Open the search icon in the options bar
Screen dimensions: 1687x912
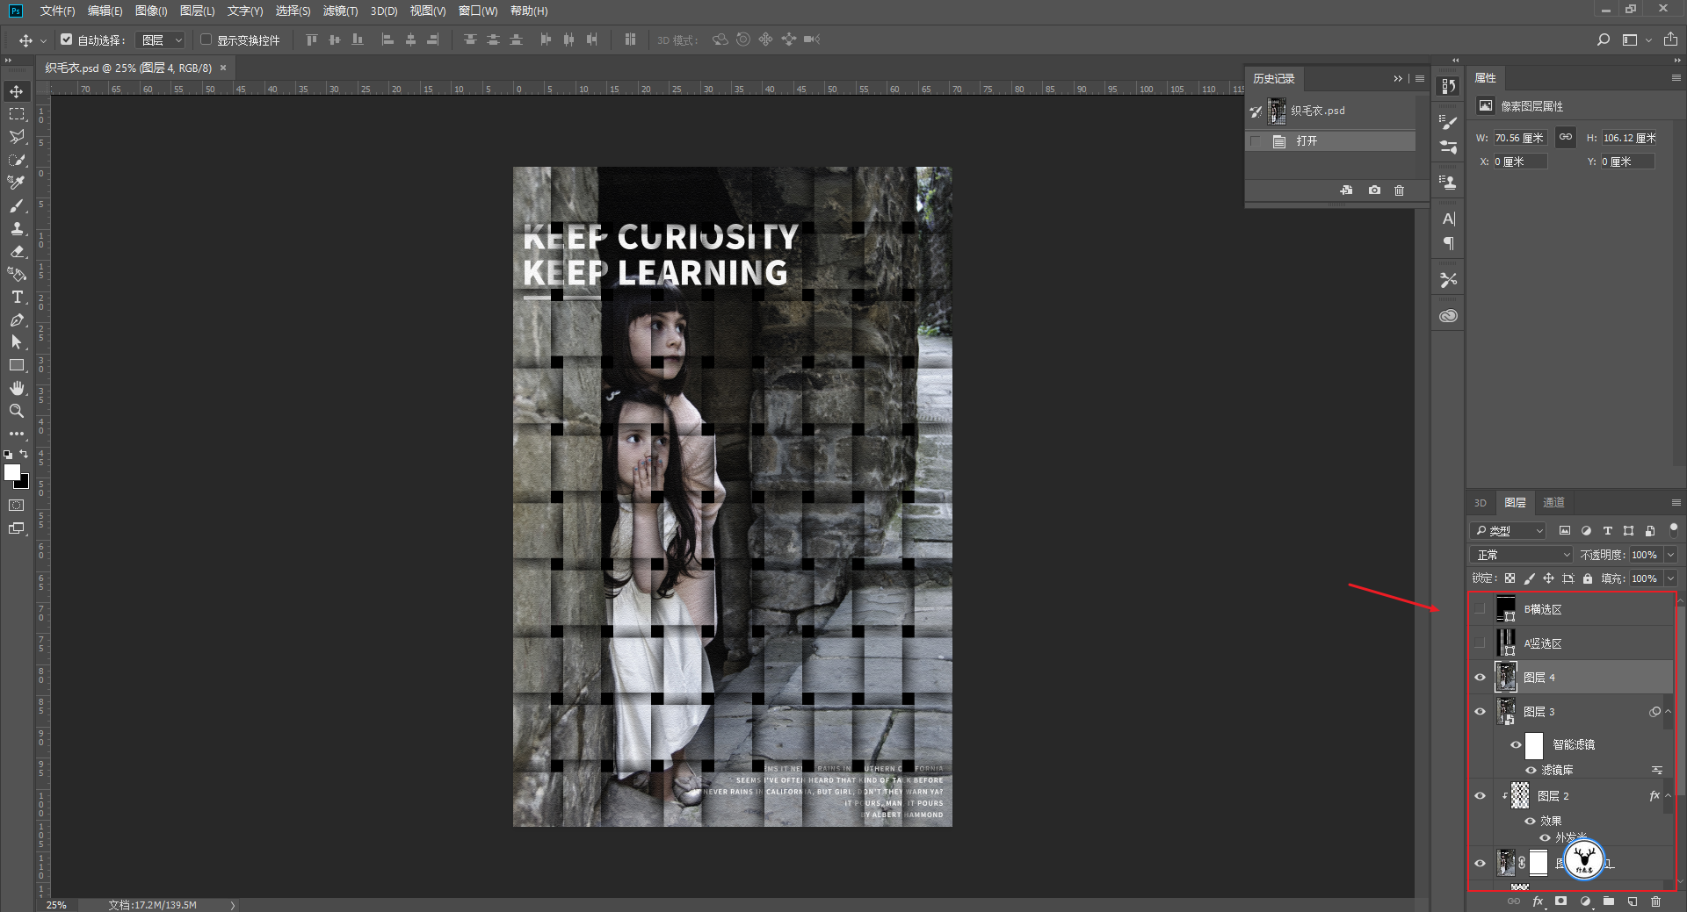[x=1604, y=39]
